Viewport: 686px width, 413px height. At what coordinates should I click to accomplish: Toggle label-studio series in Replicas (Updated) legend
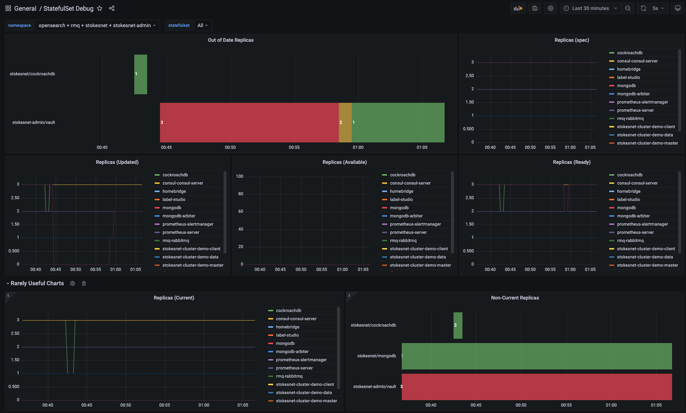tap(174, 200)
